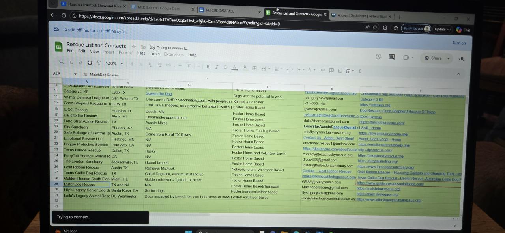Click the Share button

tap(433, 58)
